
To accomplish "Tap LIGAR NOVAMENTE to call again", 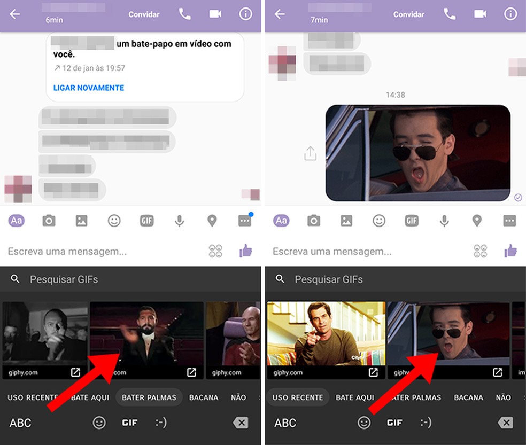I will (88, 88).
